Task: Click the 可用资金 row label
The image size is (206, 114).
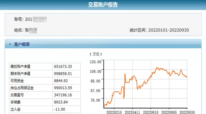Action: tap(17, 81)
